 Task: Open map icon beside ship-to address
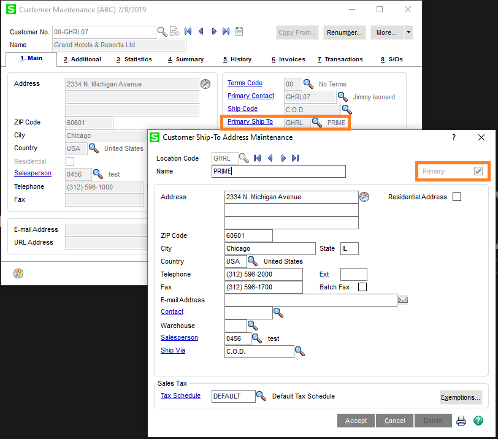click(x=364, y=197)
